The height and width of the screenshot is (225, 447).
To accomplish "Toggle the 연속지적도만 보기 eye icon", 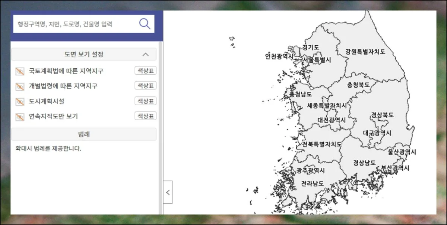I will pyautogui.click(x=20, y=117).
